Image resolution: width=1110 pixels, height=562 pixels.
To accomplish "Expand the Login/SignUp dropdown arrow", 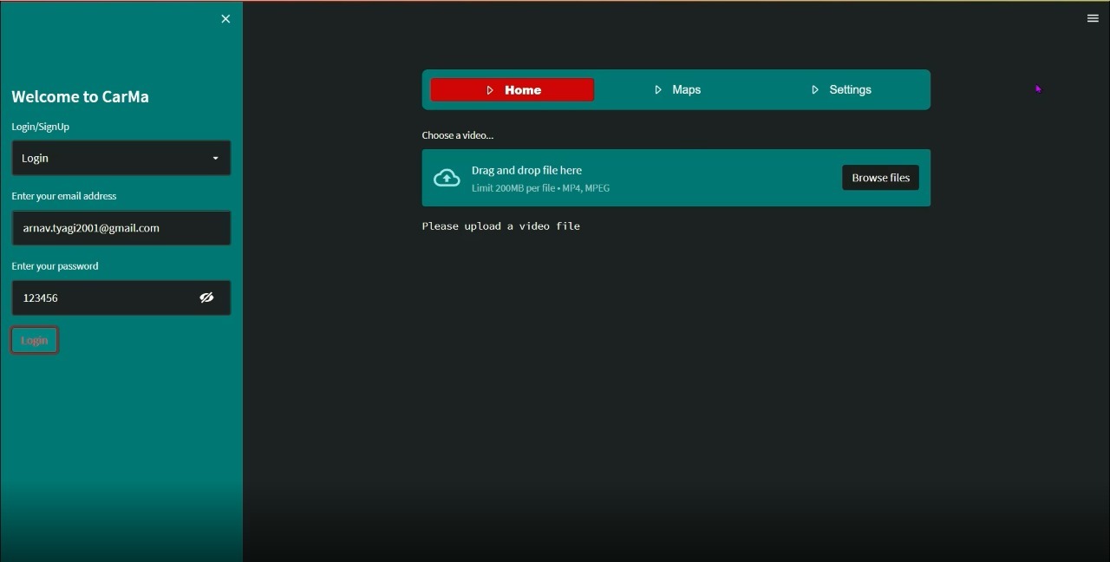I will pyautogui.click(x=216, y=159).
